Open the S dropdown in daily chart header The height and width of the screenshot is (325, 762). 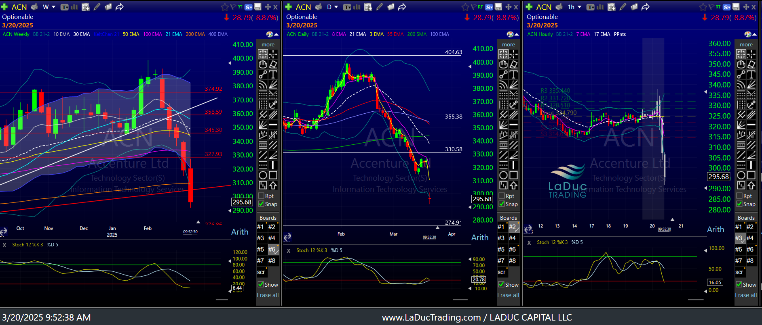489,7
